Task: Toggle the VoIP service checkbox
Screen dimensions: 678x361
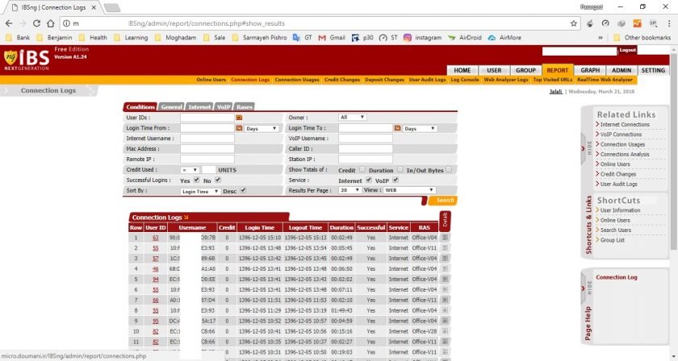Action: [395, 180]
